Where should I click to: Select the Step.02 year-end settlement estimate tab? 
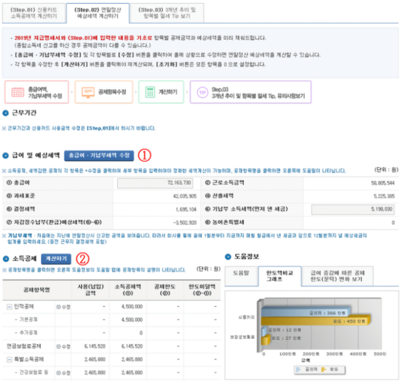point(98,13)
